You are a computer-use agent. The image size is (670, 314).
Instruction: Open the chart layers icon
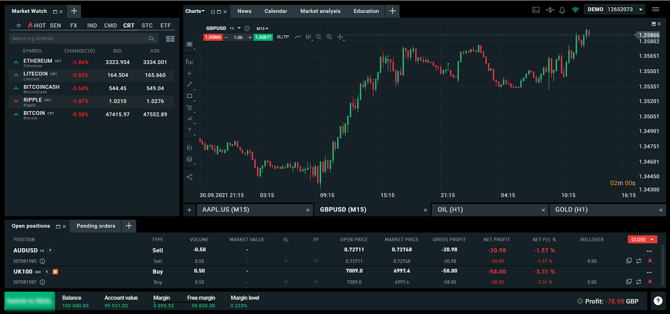pyautogui.click(x=189, y=159)
